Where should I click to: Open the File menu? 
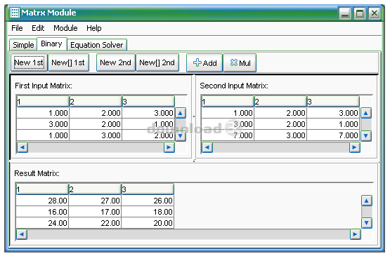17,28
